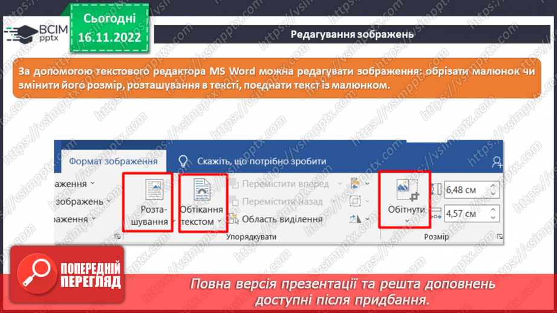This screenshot has width=557, height=313.
Task: Select the Обітнути crop tool icon
Action: click(x=406, y=189)
